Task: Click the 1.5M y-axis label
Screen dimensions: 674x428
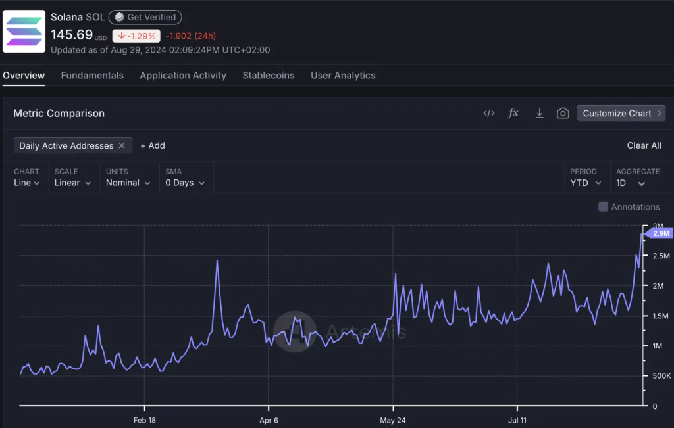Action: tap(661, 316)
